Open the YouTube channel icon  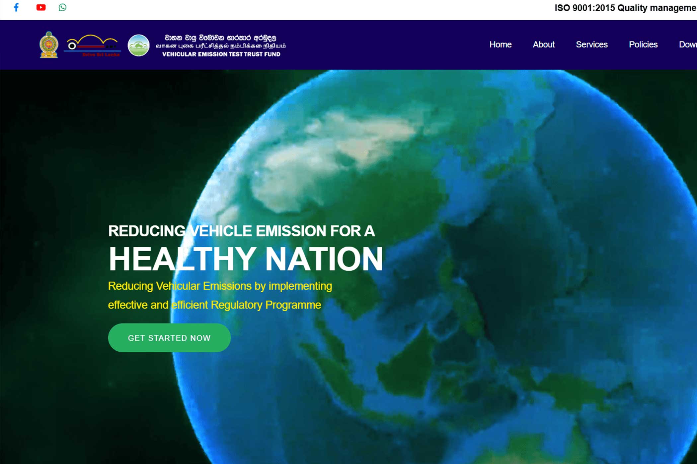[41, 7]
